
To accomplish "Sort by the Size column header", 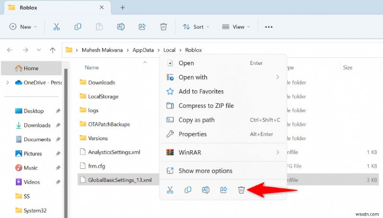I will [x=348, y=68].
